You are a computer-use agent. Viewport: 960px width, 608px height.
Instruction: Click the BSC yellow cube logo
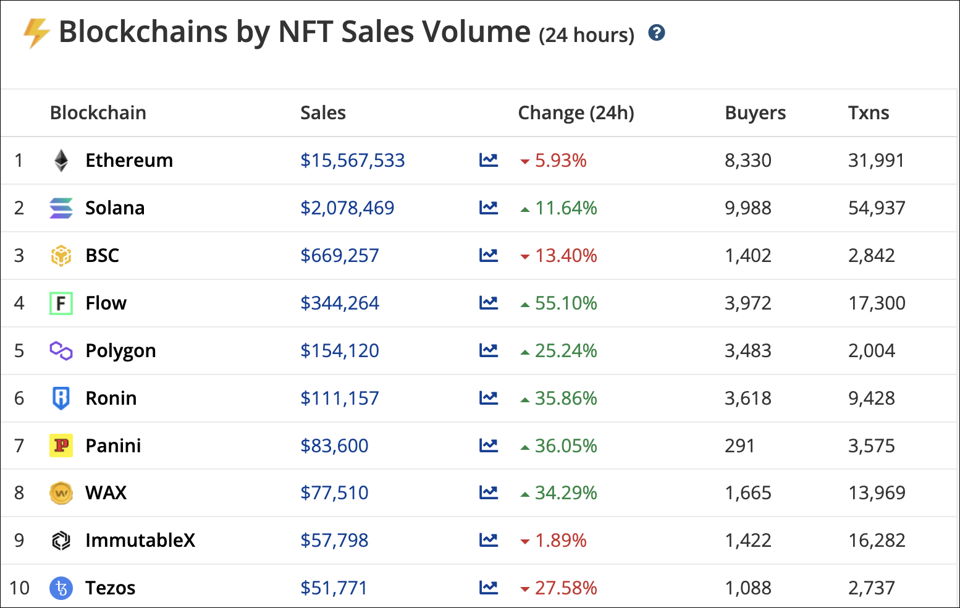[x=61, y=256]
